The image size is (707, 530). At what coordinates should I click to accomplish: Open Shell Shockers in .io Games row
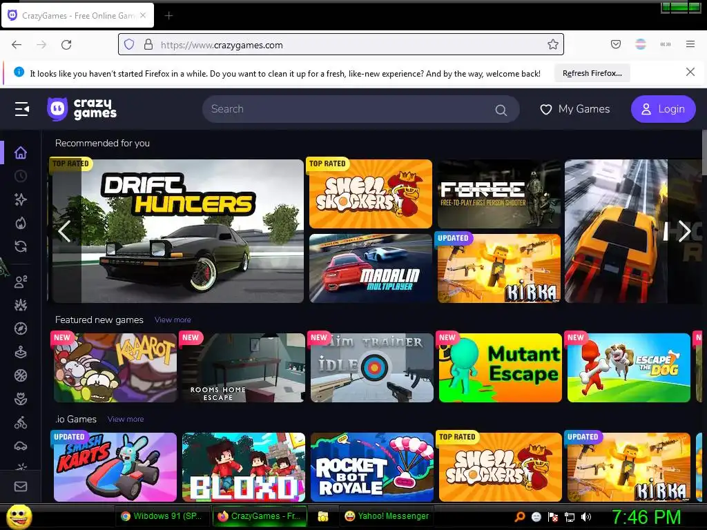pyautogui.click(x=501, y=467)
